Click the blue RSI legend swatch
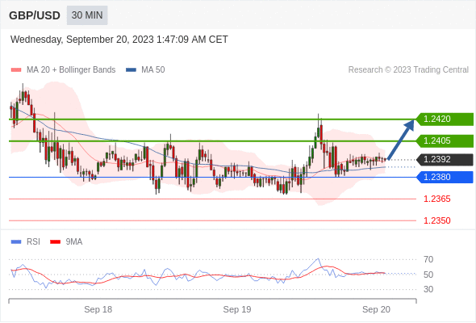This screenshot has height=323, width=476. [16, 242]
